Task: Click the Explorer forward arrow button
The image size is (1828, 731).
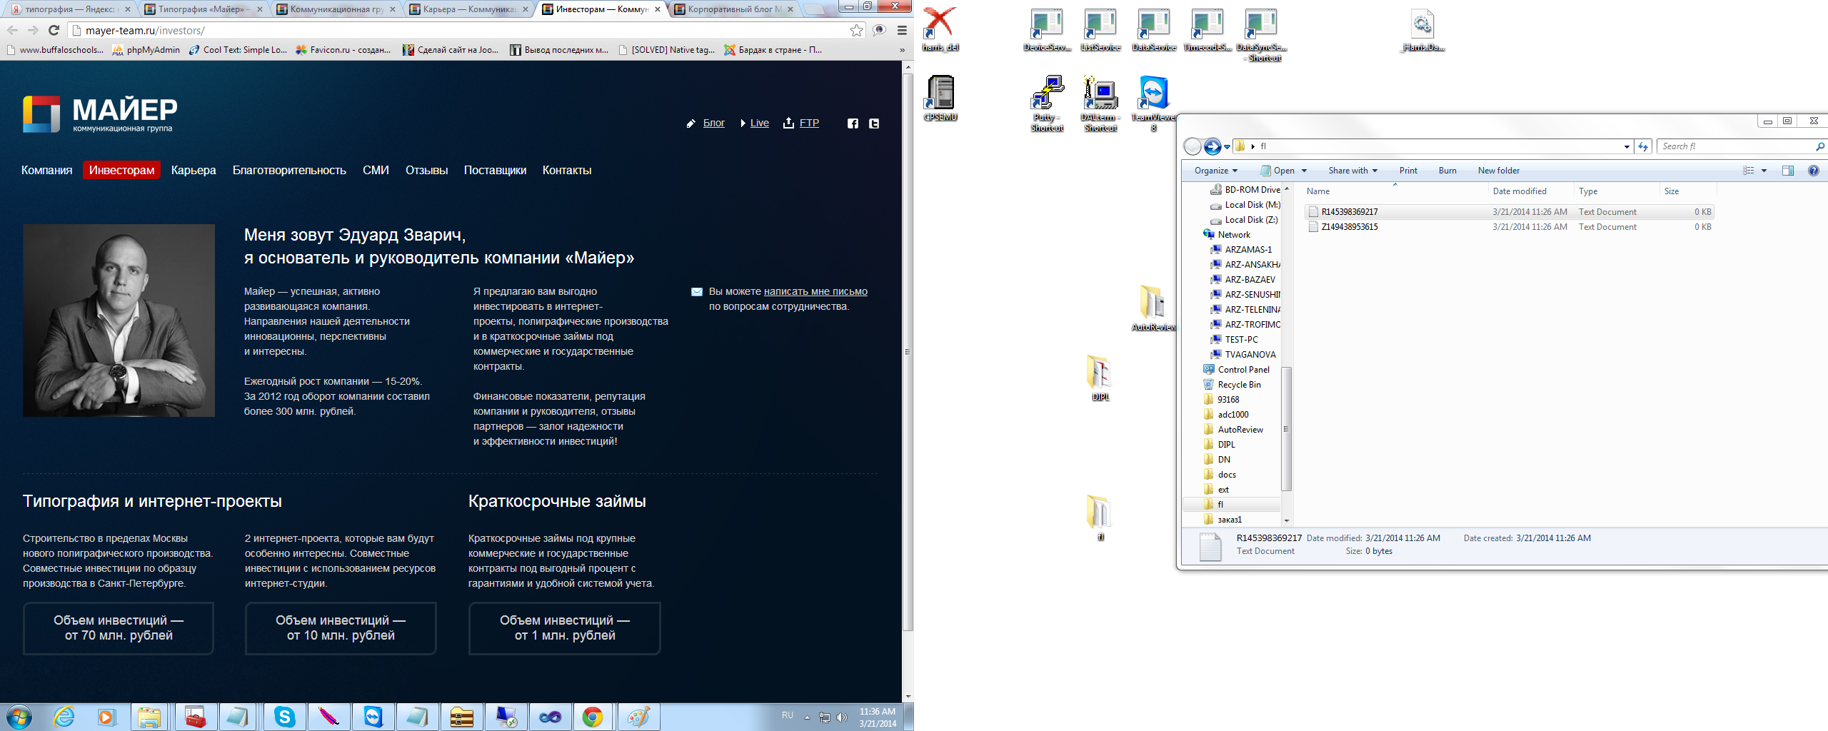Action: click(x=1212, y=146)
